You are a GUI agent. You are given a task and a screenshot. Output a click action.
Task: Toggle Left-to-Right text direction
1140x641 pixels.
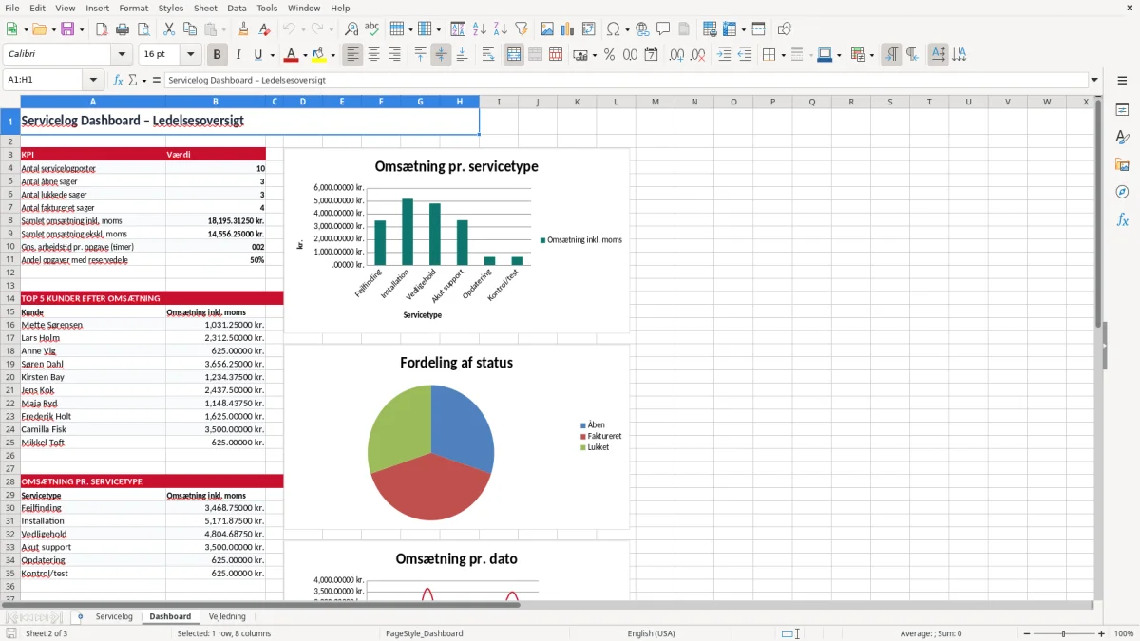891,55
